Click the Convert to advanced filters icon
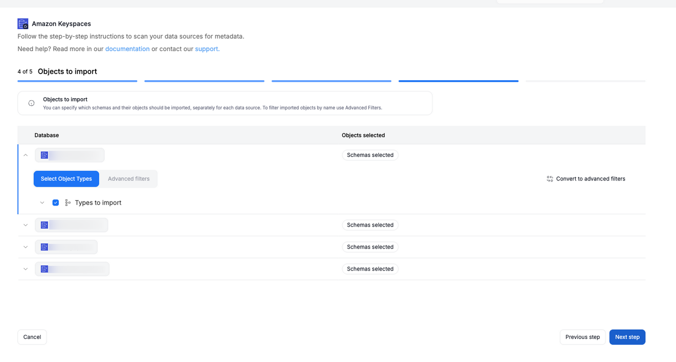 coord(550,179)
